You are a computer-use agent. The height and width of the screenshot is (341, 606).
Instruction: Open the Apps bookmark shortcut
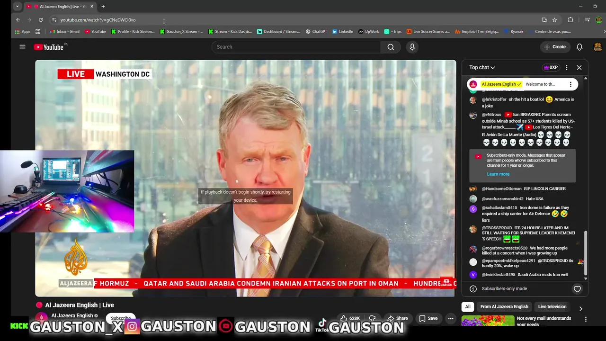pos(22,32)
